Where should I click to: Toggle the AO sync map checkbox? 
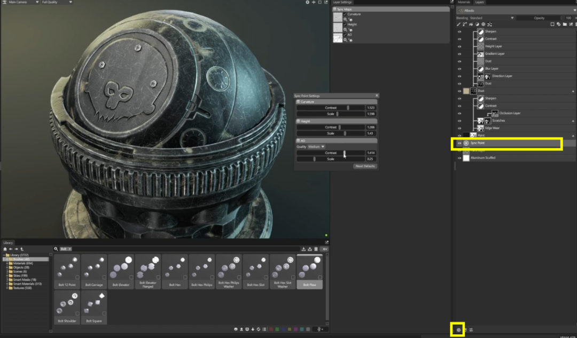click(345, 35)
